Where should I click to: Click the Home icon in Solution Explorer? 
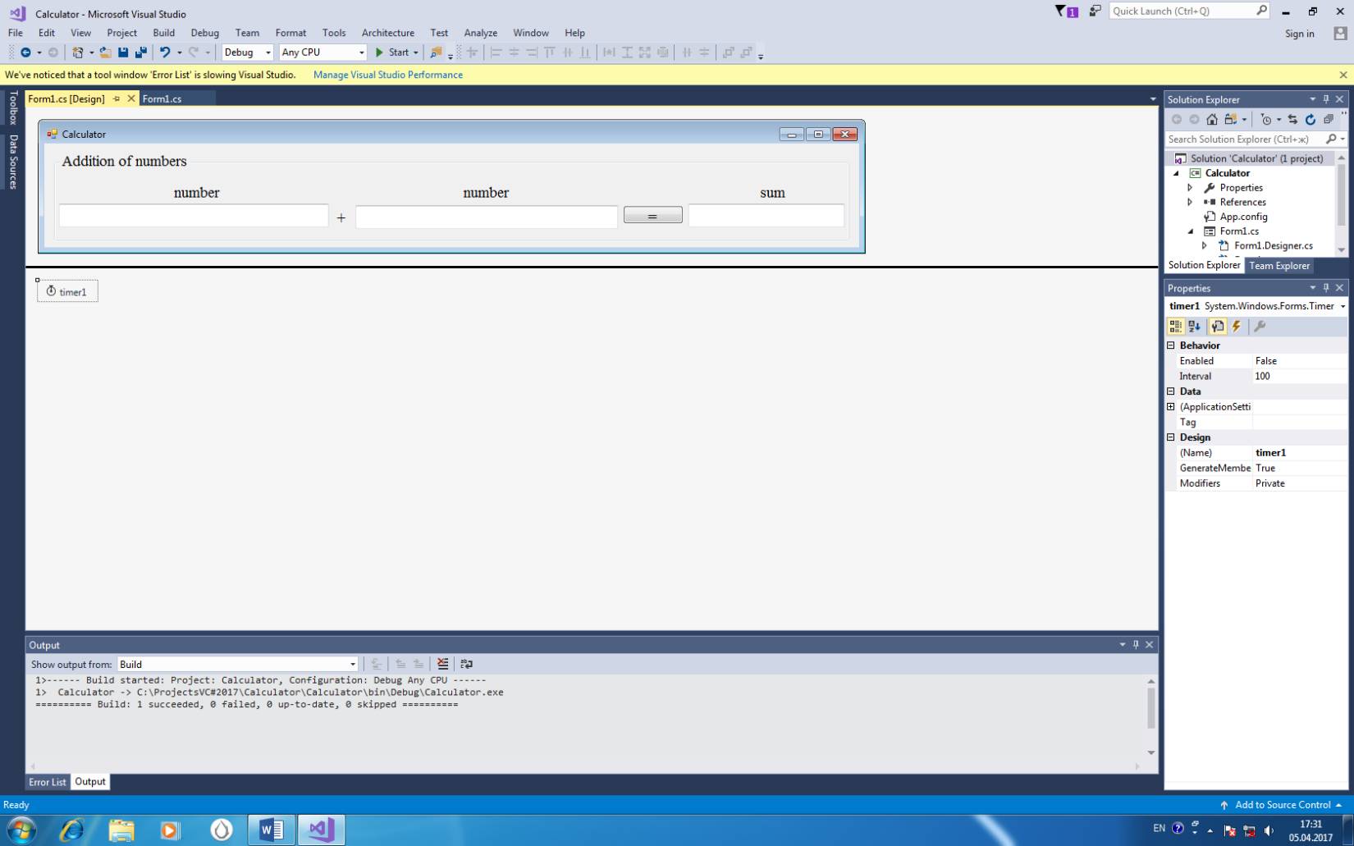tap(1212, 120)
